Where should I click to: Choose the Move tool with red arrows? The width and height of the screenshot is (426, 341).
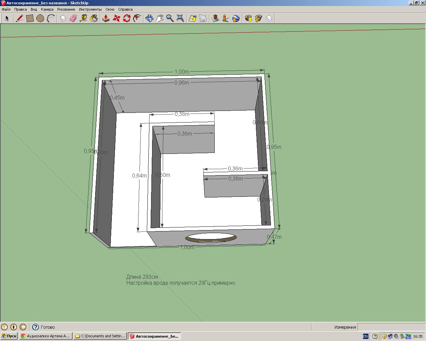point(116,18)
